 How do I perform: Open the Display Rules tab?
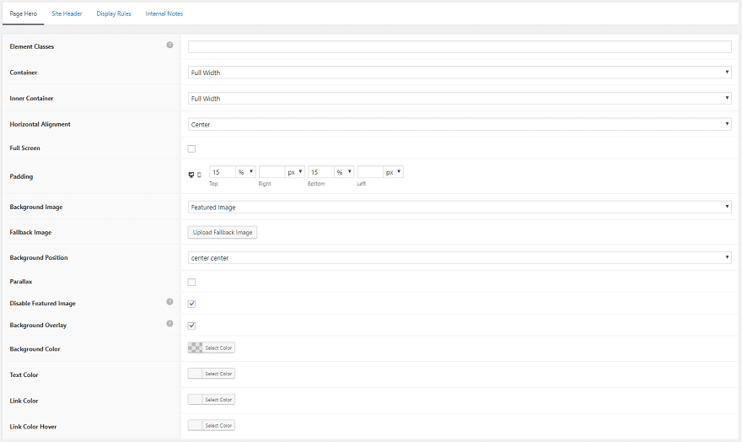(114, 13)
